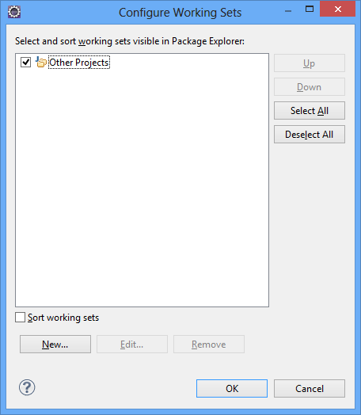The height and width of the screenshot is (415, 361).
Task: Click empty area of working sets list
Action: click(142, 185)
